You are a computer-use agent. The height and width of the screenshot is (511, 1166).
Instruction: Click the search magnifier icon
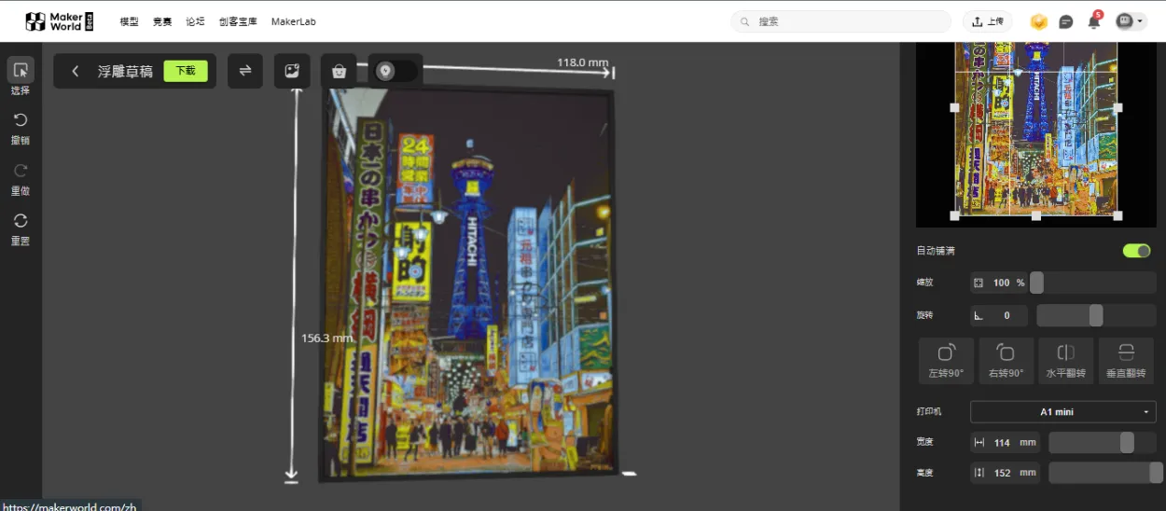744,21
